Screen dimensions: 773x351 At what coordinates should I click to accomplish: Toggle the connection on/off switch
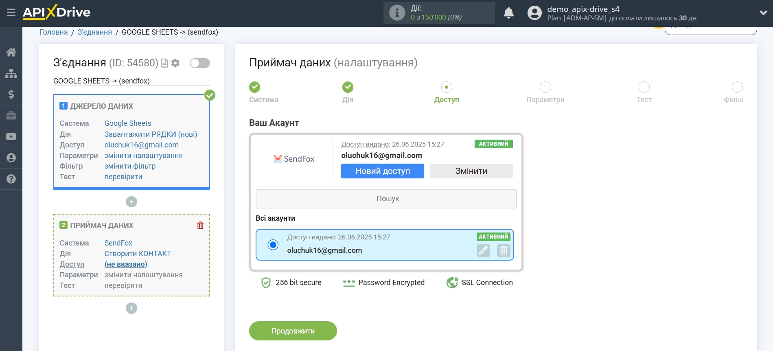point(200,63)
